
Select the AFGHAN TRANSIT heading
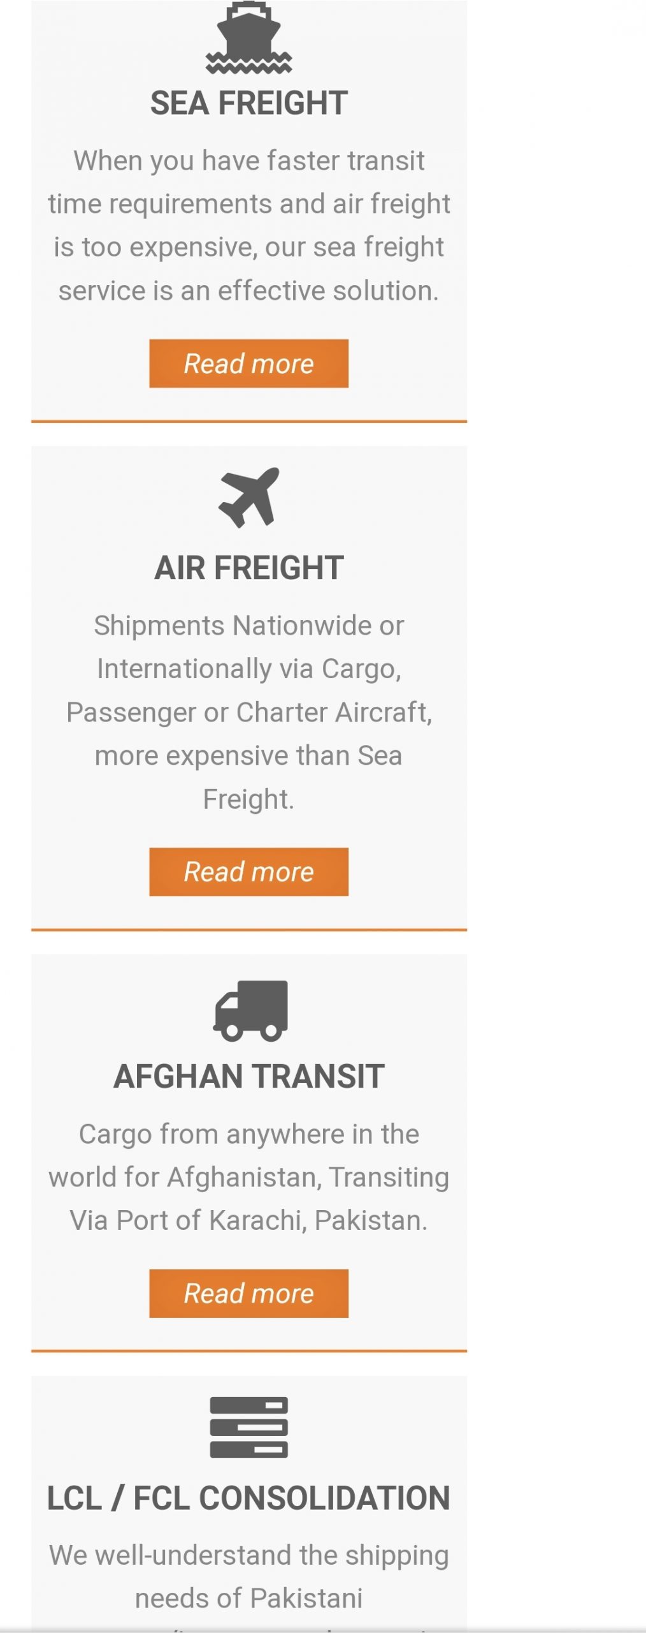point(249,1077)
